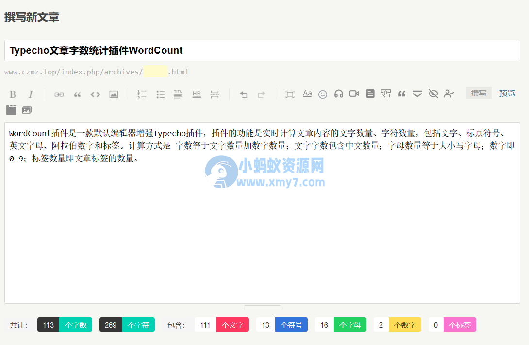
Task: Click the 113 个字数 word count badge
Action: [x=65, y=325]
